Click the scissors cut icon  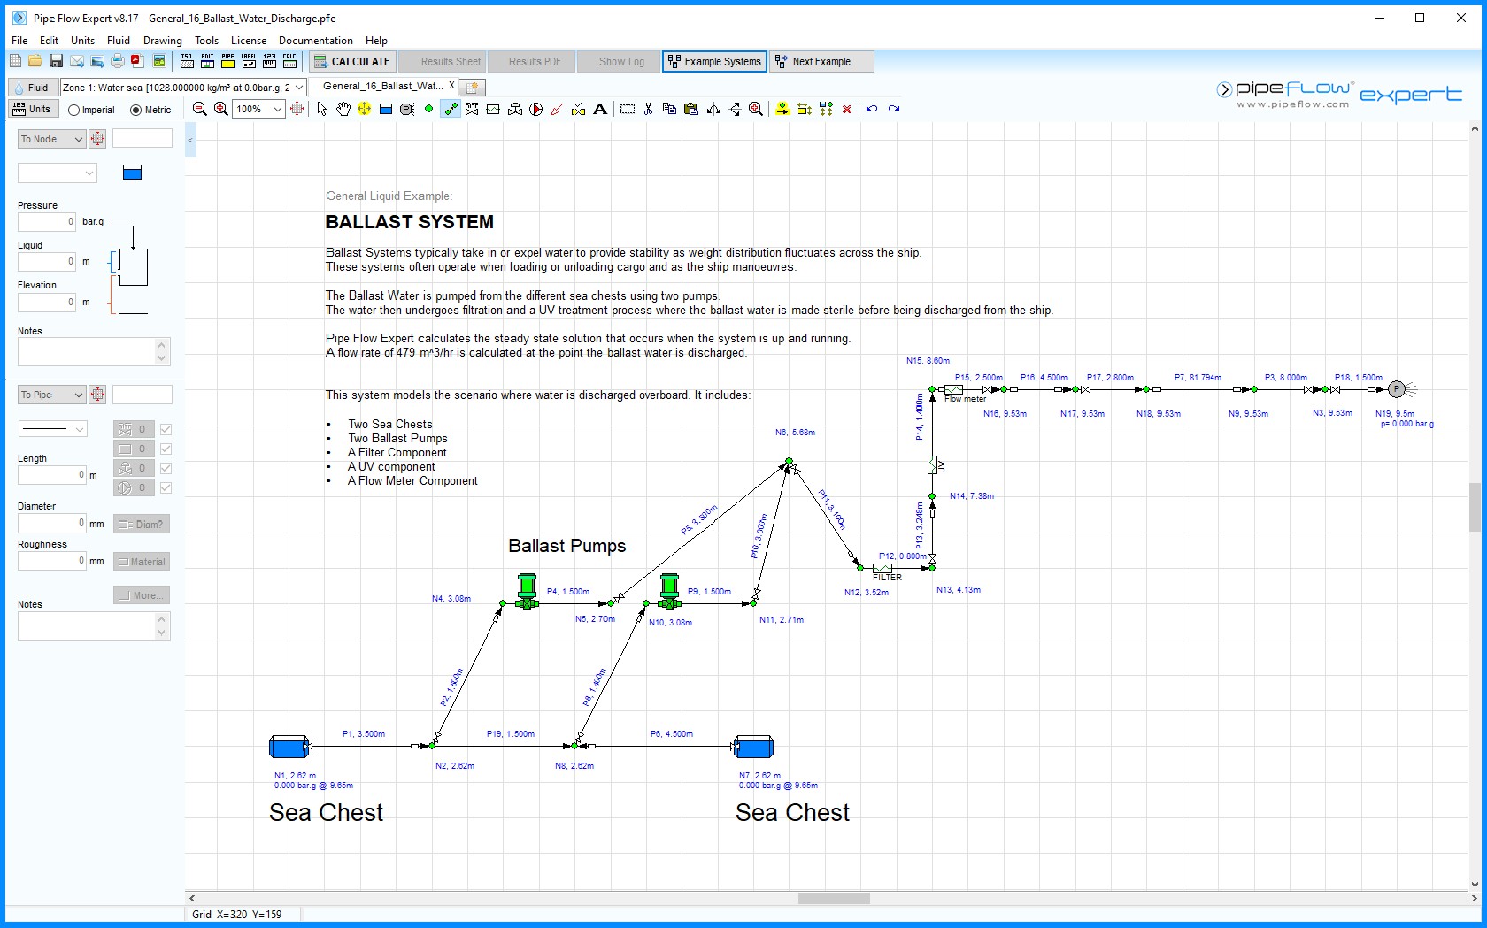[649, 109]
